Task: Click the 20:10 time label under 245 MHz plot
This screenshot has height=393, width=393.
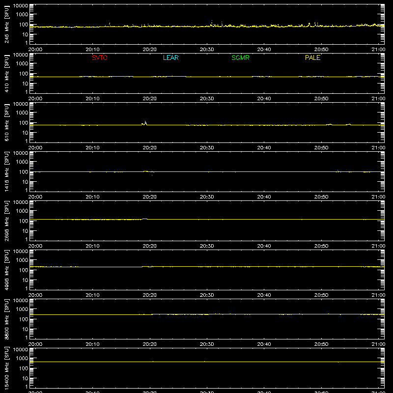Action: tap(92, 50)
